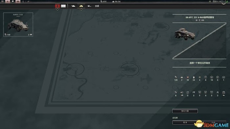Click the fuel canister stat icon (24)
Image resolution: width=230 pixels, height=129 pixels.
pyautogui.click(x=194, y=77)
